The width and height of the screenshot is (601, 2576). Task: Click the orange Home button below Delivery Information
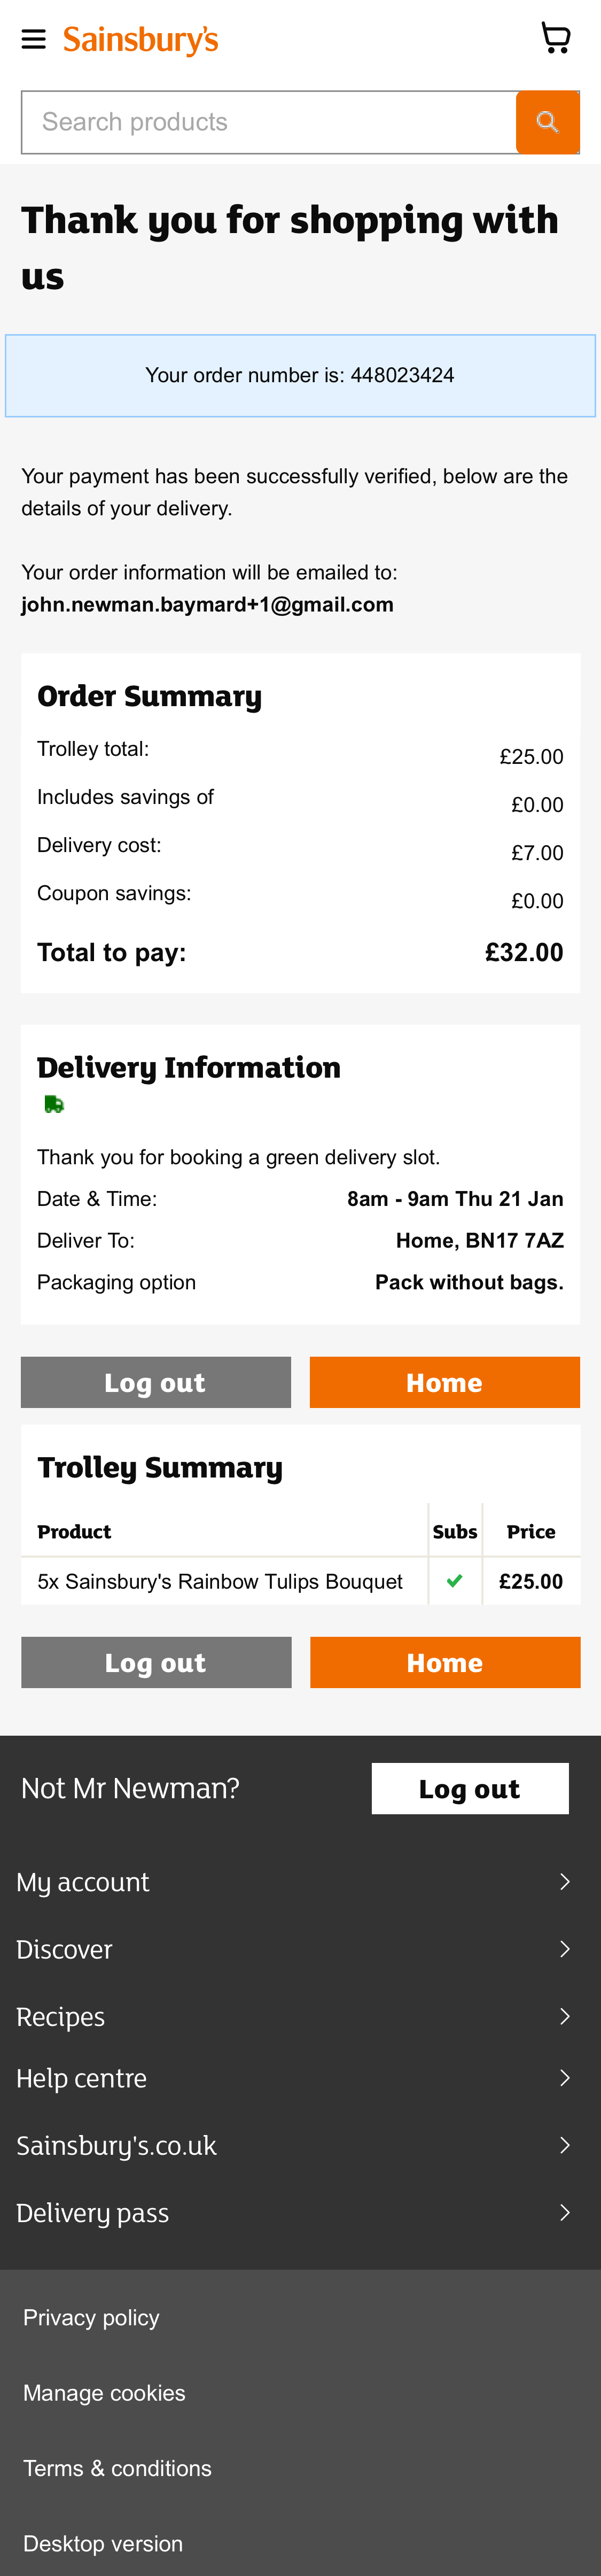[x=445, y=1382]
